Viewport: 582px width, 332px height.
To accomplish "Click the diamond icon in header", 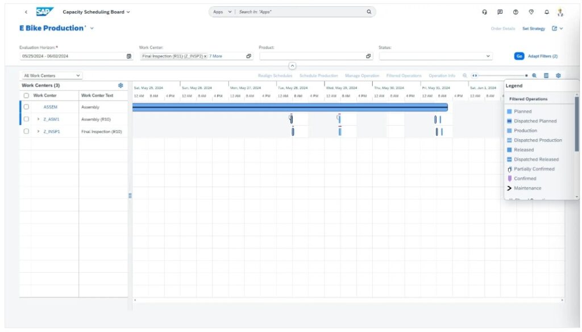I will click(x=531, y=12).
